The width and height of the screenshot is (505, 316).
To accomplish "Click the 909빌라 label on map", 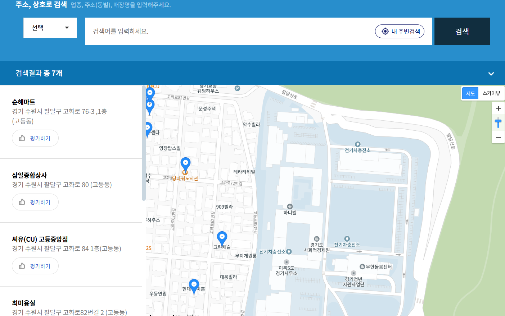I will pos(225,207).
